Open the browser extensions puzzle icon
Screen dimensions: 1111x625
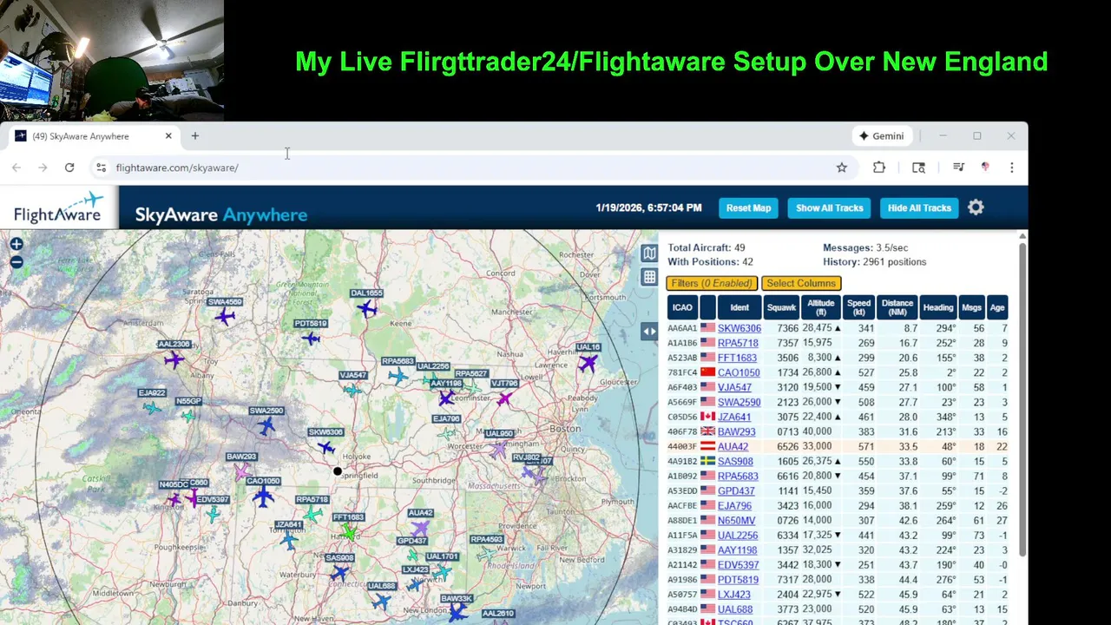point(879,168)
